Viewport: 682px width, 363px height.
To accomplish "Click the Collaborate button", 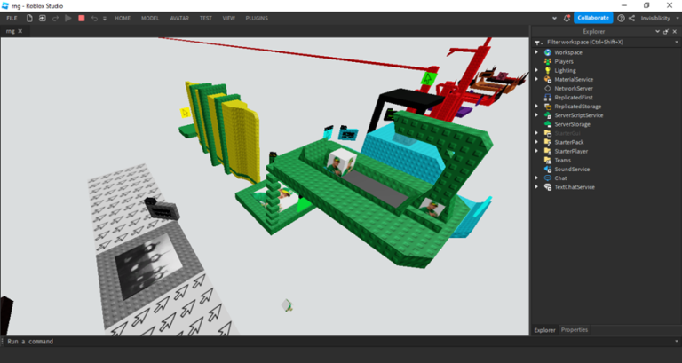I will pos(592,18).
